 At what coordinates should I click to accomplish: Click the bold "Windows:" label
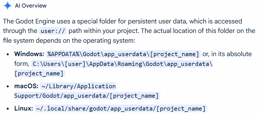[29, 54]
